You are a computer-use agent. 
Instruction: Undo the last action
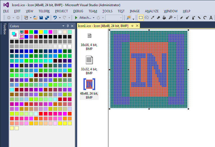(x=55, y=18)
